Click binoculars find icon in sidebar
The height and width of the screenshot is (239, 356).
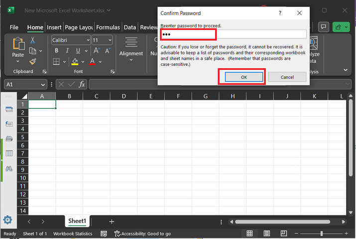tap(9, 169)
